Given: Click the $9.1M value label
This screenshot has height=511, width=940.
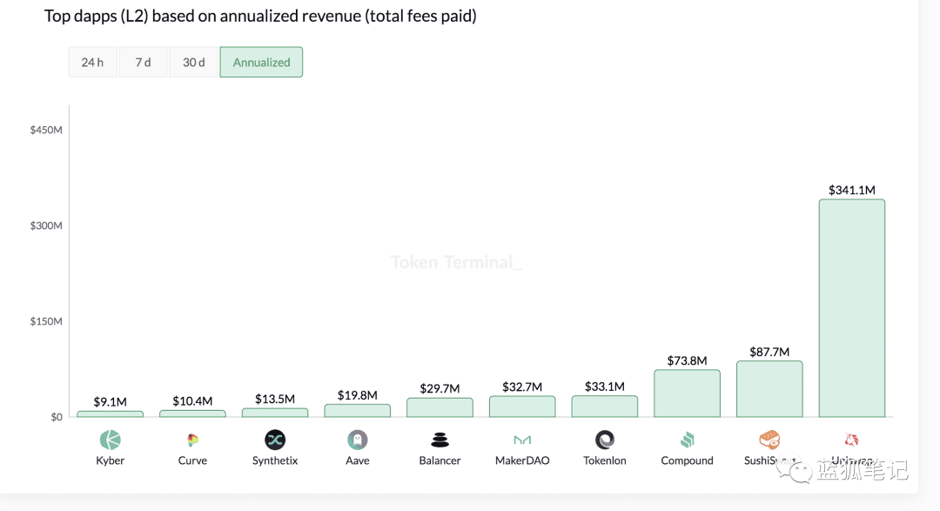Looking at the screenshot, I should (111, 402).
